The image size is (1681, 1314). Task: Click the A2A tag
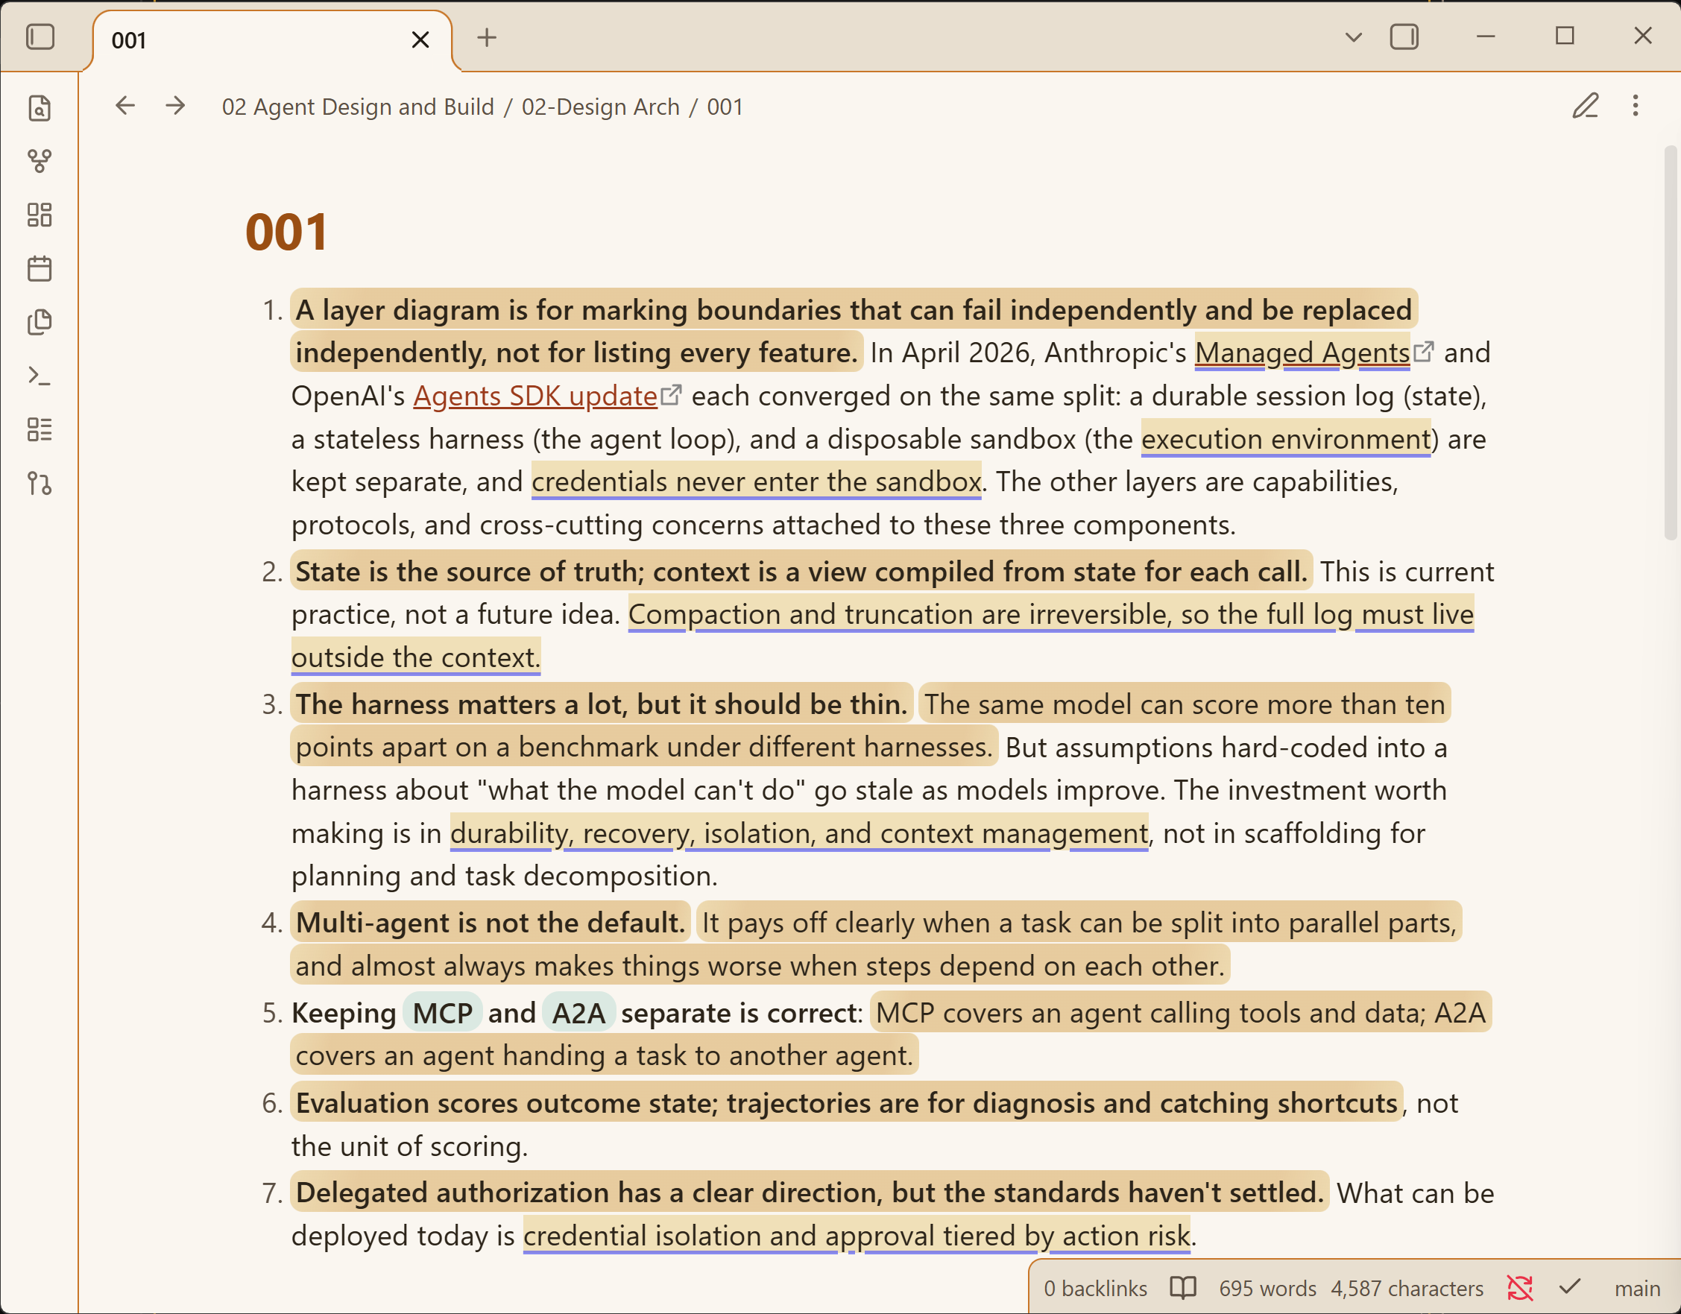pyautogui.click(x=578, y=1013)
